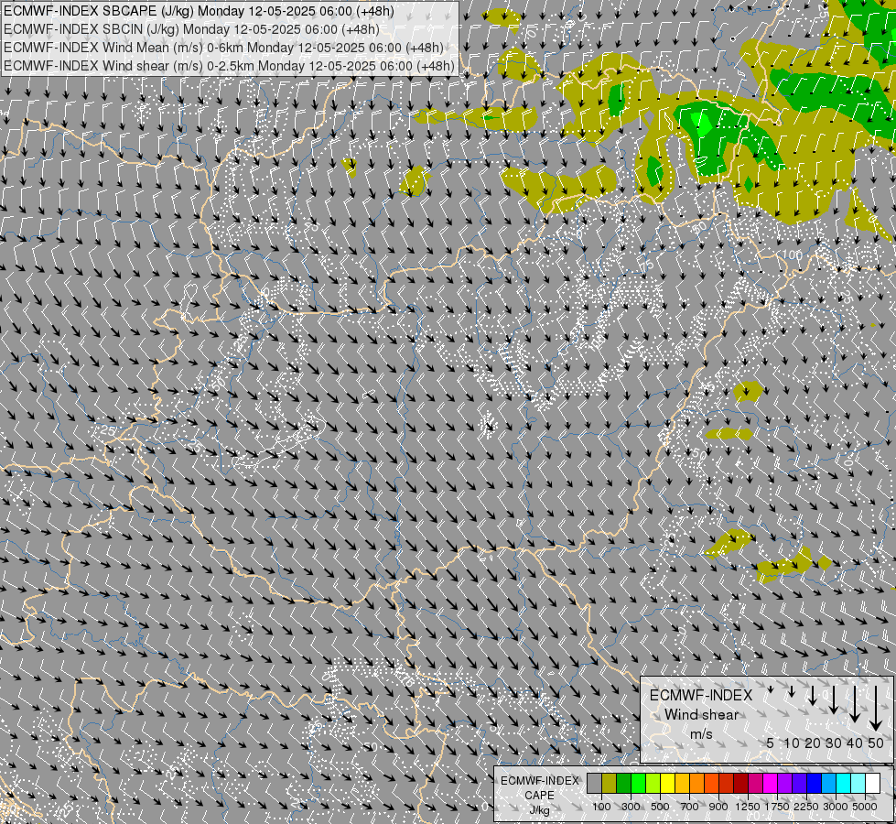Screen dimensions: 896x824
Task: Click the SBCAPE title line in header
Action: pos(198,11)
